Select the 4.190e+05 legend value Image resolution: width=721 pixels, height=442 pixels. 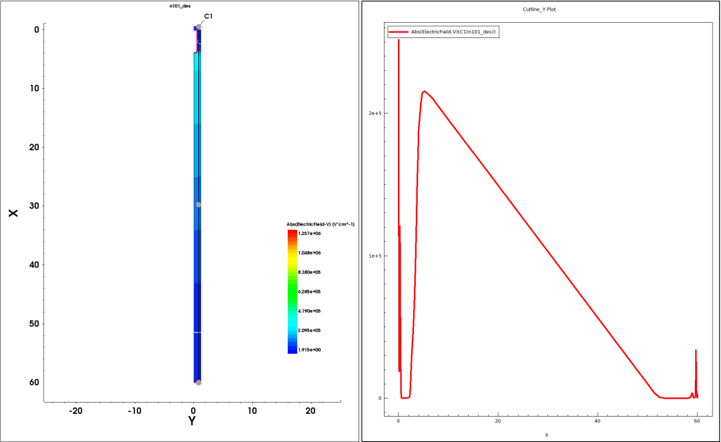click(310, 311)
